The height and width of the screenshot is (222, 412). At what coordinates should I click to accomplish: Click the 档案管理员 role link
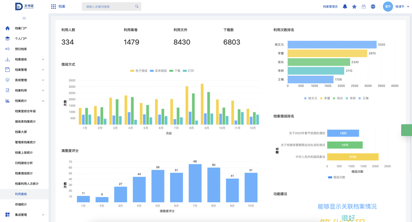(330, 6)
